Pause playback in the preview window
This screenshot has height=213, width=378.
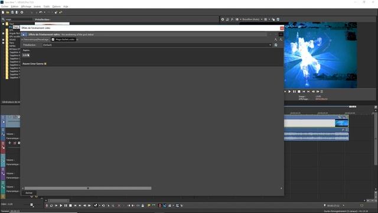pyautogui.click(x=294, y=92)
